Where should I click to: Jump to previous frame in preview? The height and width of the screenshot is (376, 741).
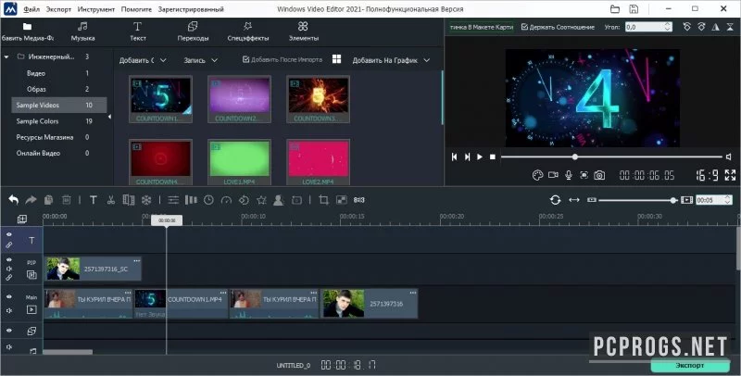point(454,157)
